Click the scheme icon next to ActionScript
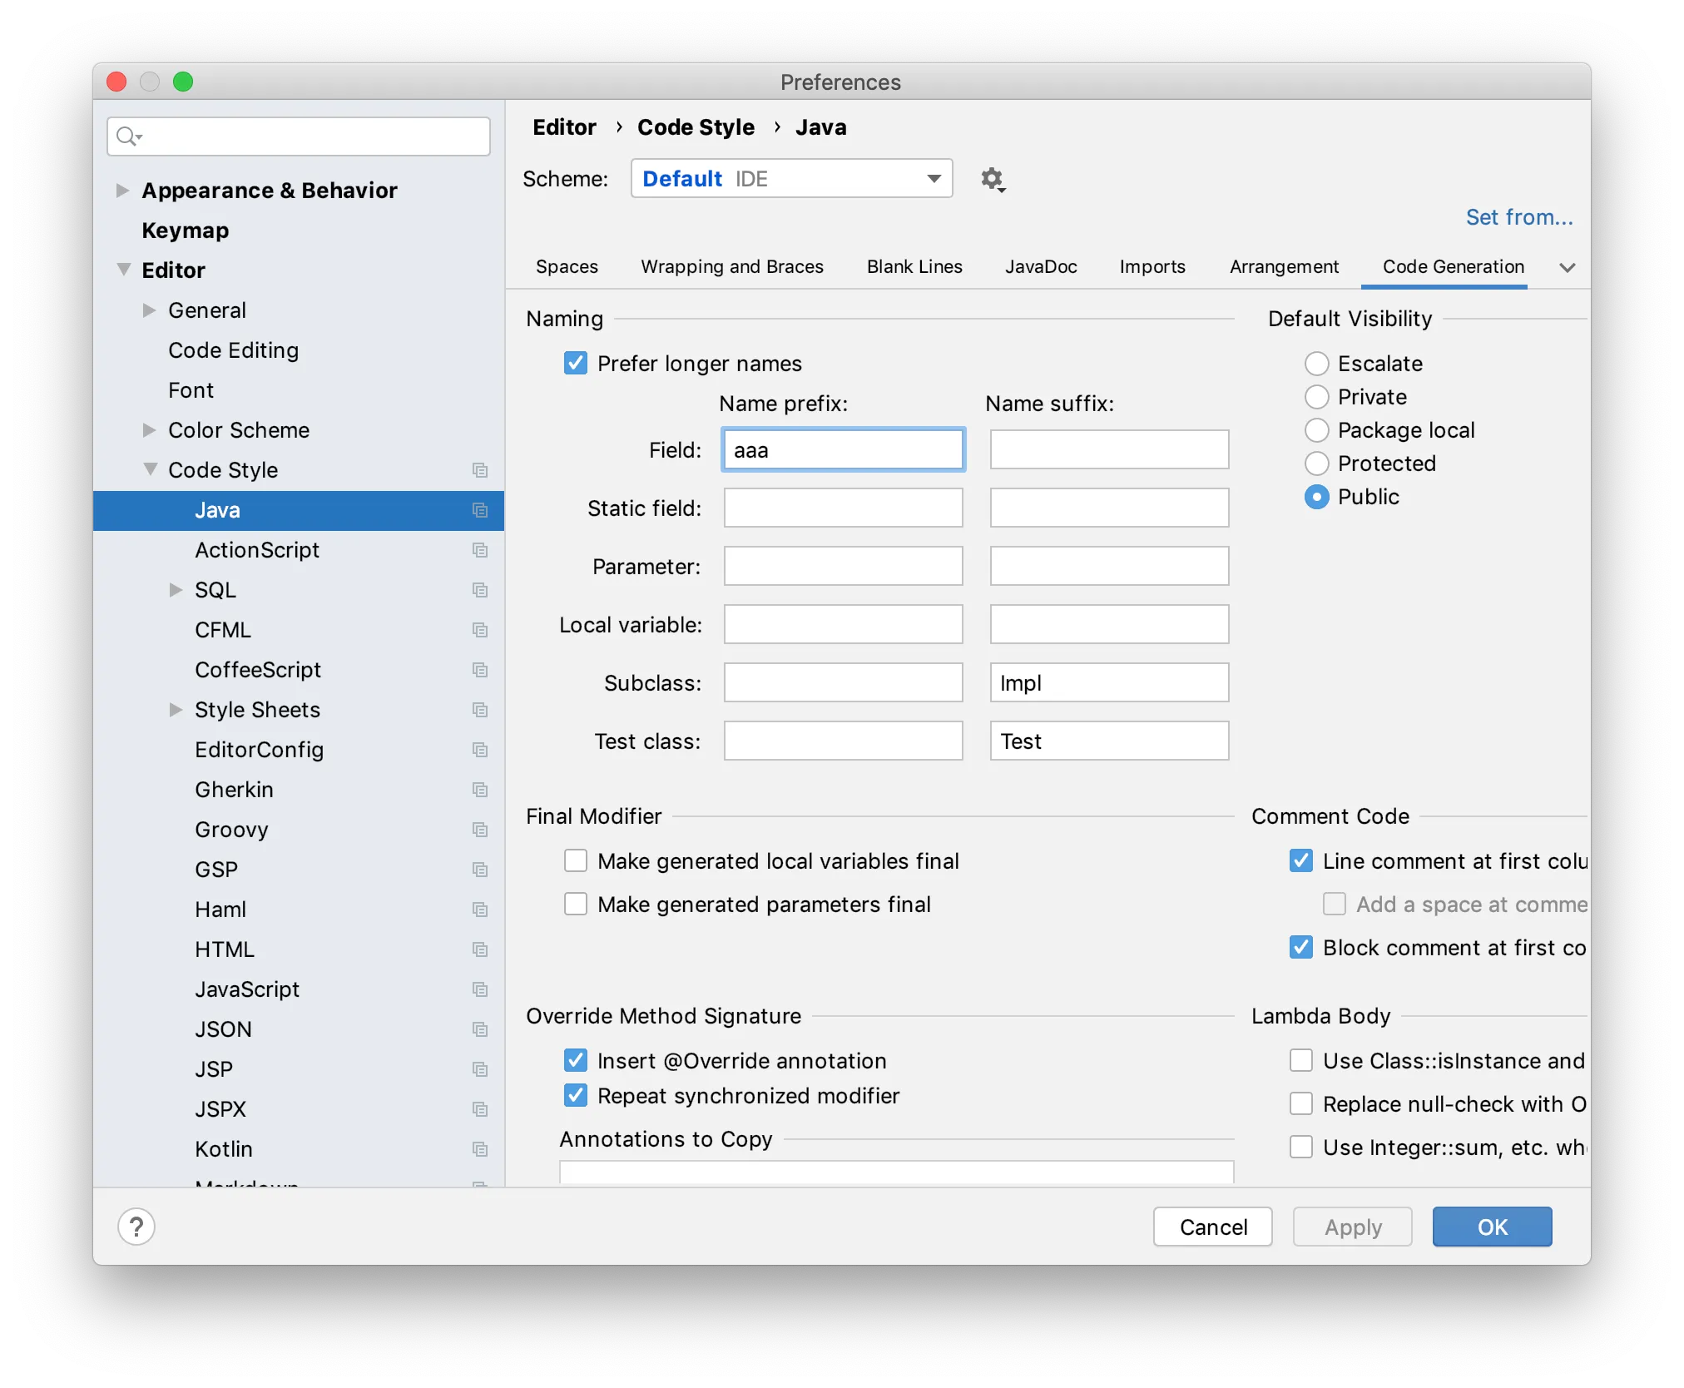 tap(479, 550)
